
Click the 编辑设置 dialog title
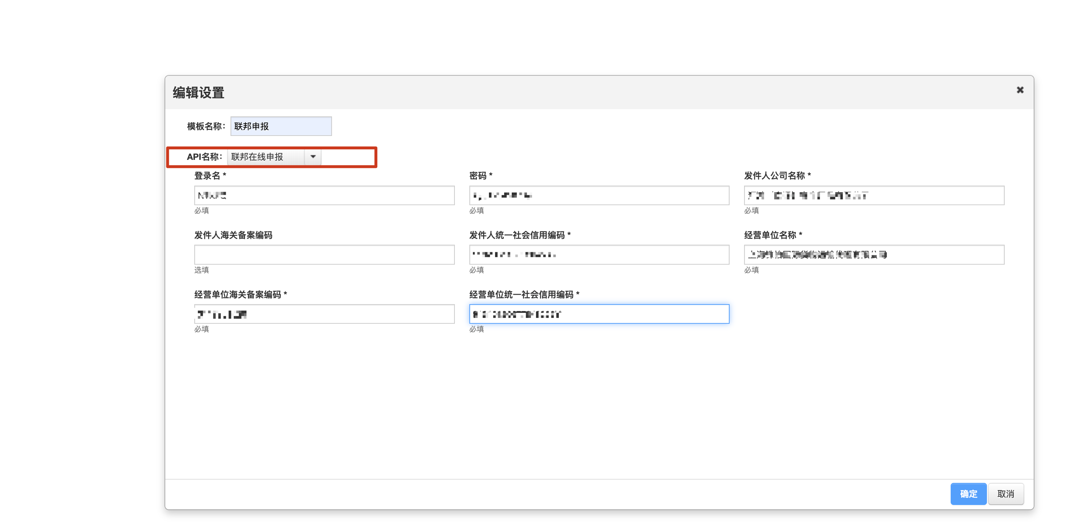(199, 92)
